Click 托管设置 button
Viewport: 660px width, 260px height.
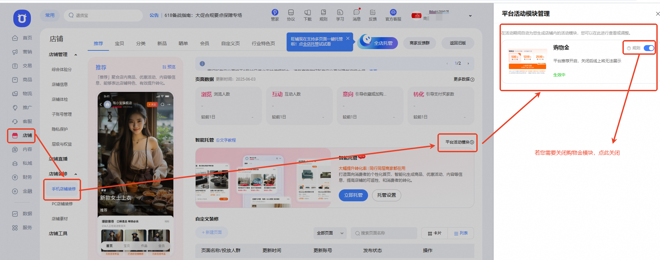(387, 195)
